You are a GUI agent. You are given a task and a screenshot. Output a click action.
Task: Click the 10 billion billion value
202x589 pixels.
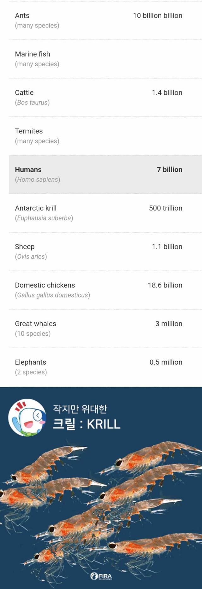tap(157, 15)
